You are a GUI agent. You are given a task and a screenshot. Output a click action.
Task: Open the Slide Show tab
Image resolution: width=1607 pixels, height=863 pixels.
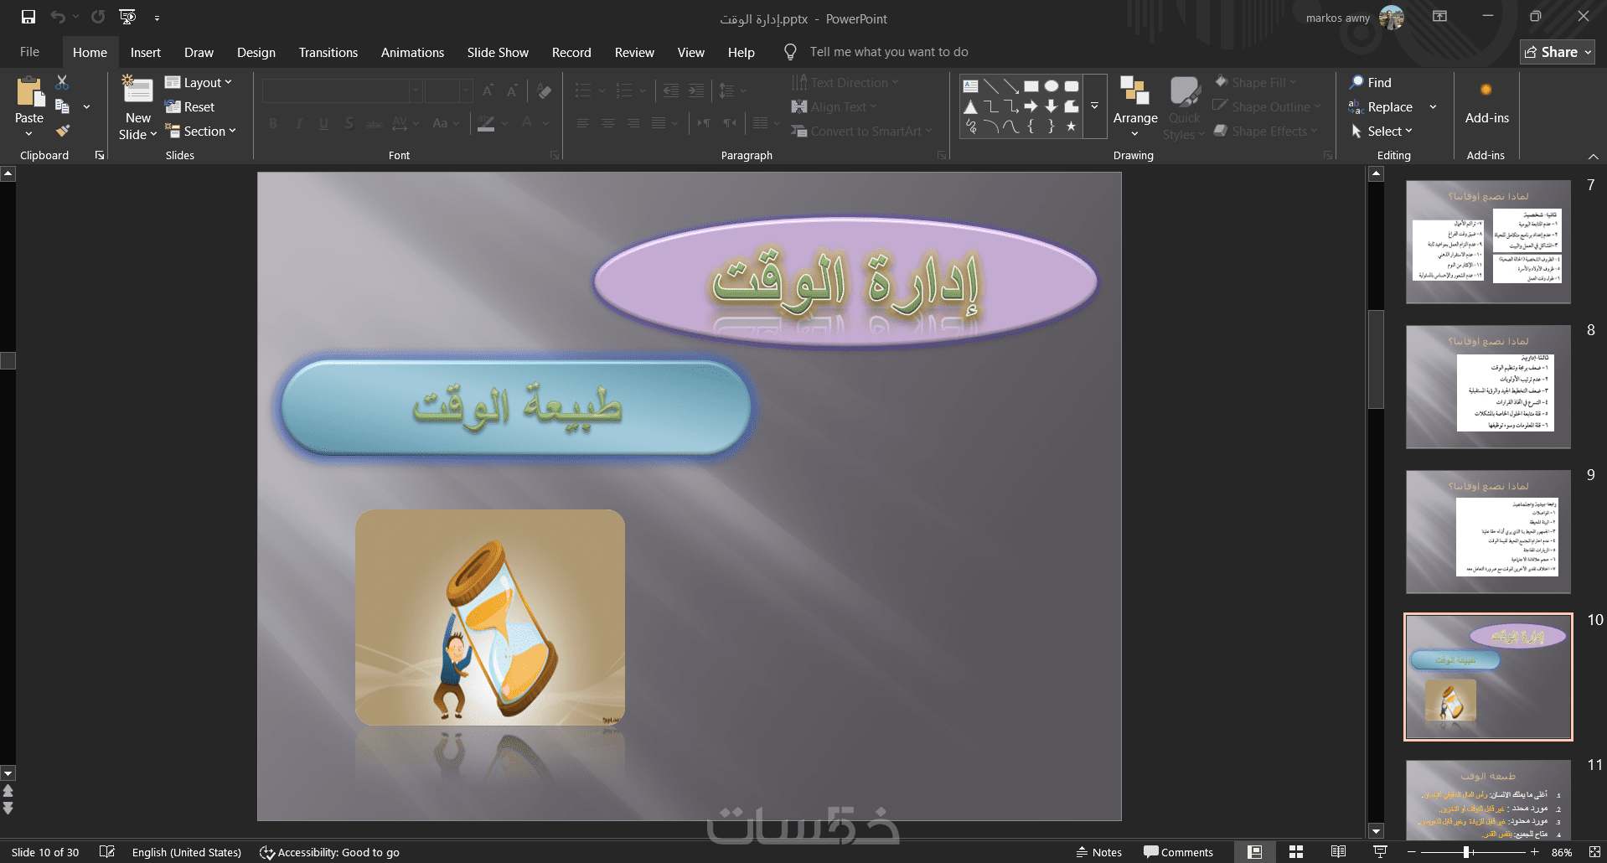[498, 52]
